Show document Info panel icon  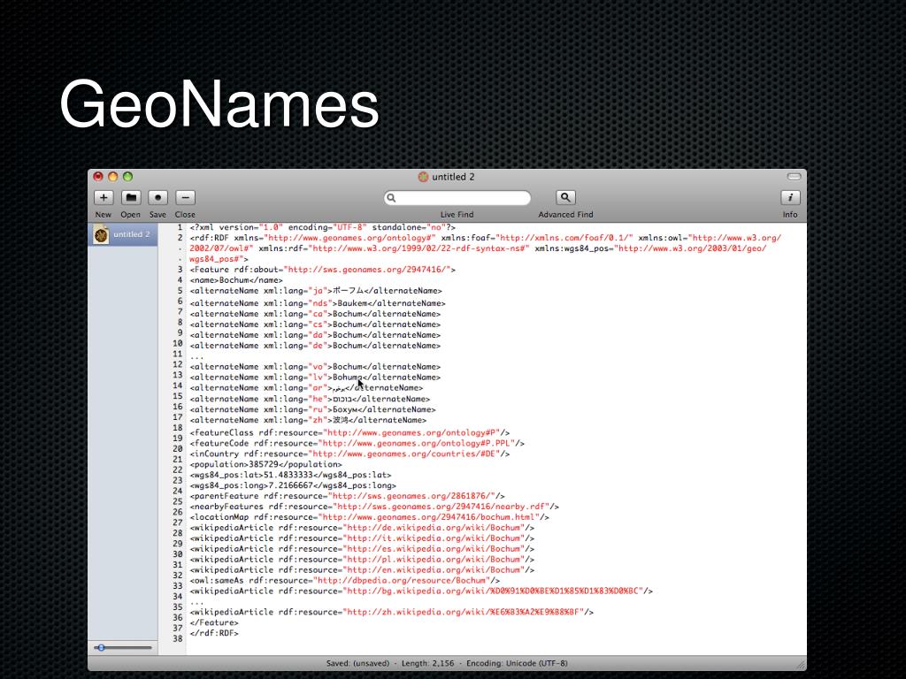click(790, 197)
